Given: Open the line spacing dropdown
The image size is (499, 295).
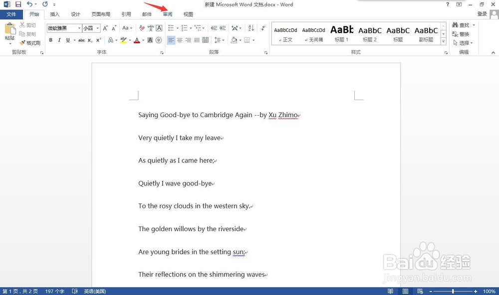Looking at the screenshot, I should pos(220,40).
